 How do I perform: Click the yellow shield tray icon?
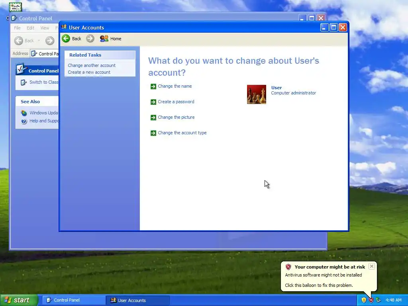click(x=364, y=300)
